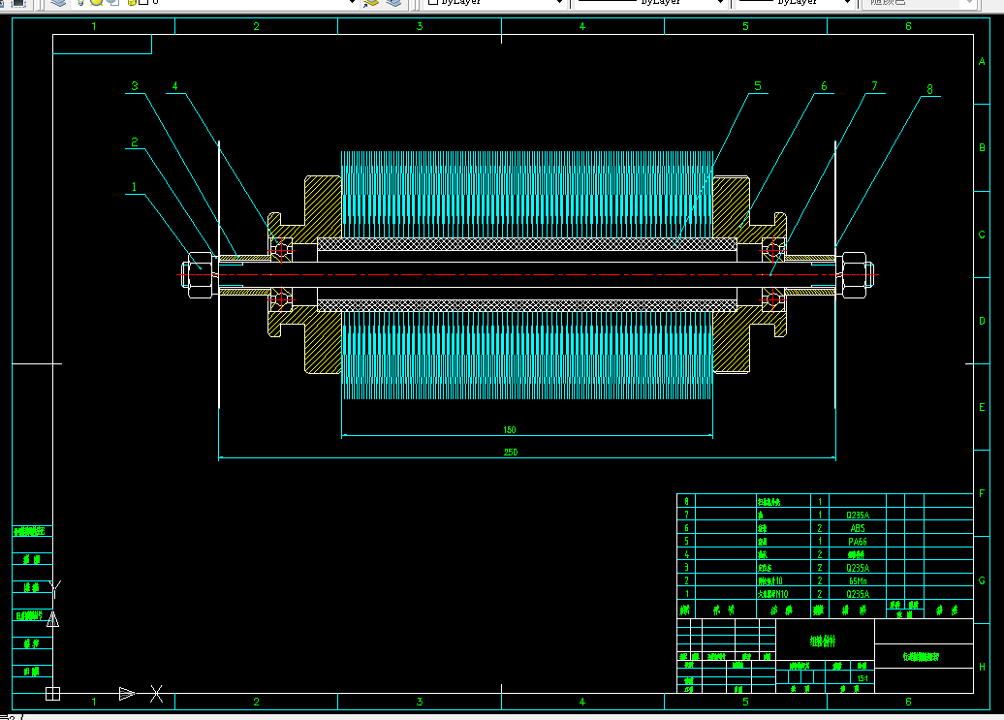Click the PA66 material cell in parts list
This screenshot has width=1004, height=720.
coord(858,542)
